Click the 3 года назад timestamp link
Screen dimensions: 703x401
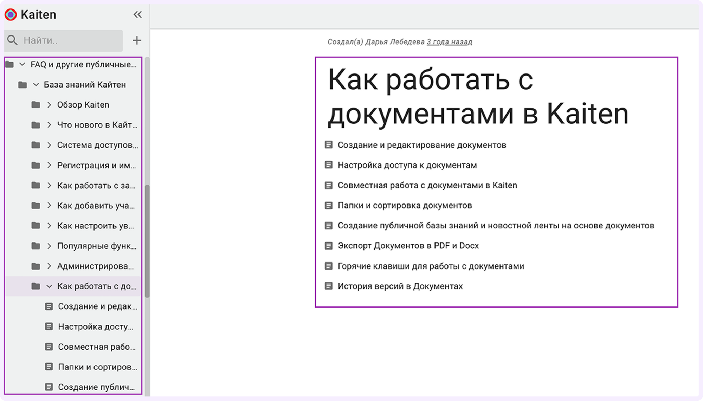pos(449,42)
